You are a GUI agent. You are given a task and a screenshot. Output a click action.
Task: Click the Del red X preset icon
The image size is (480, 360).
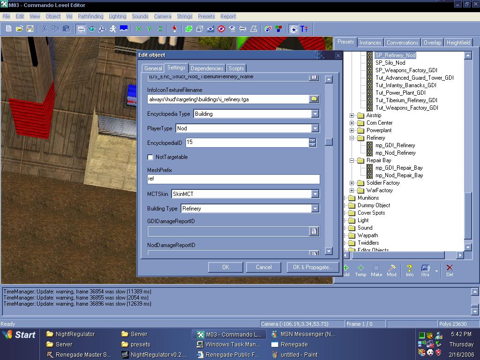(450, 270)
